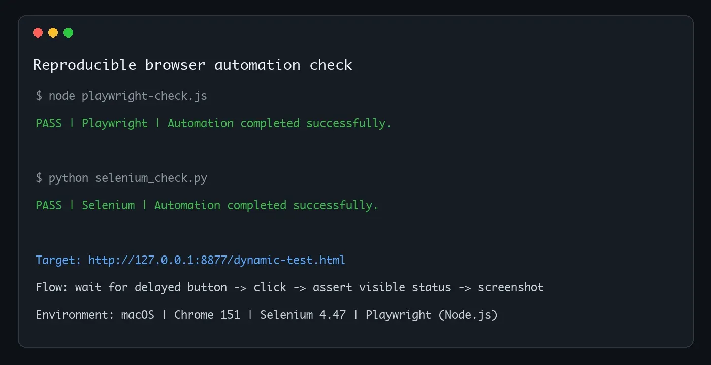
Task: Click the Selenium PASS result line
Action: pyautogui.click(x=207, y=205)
